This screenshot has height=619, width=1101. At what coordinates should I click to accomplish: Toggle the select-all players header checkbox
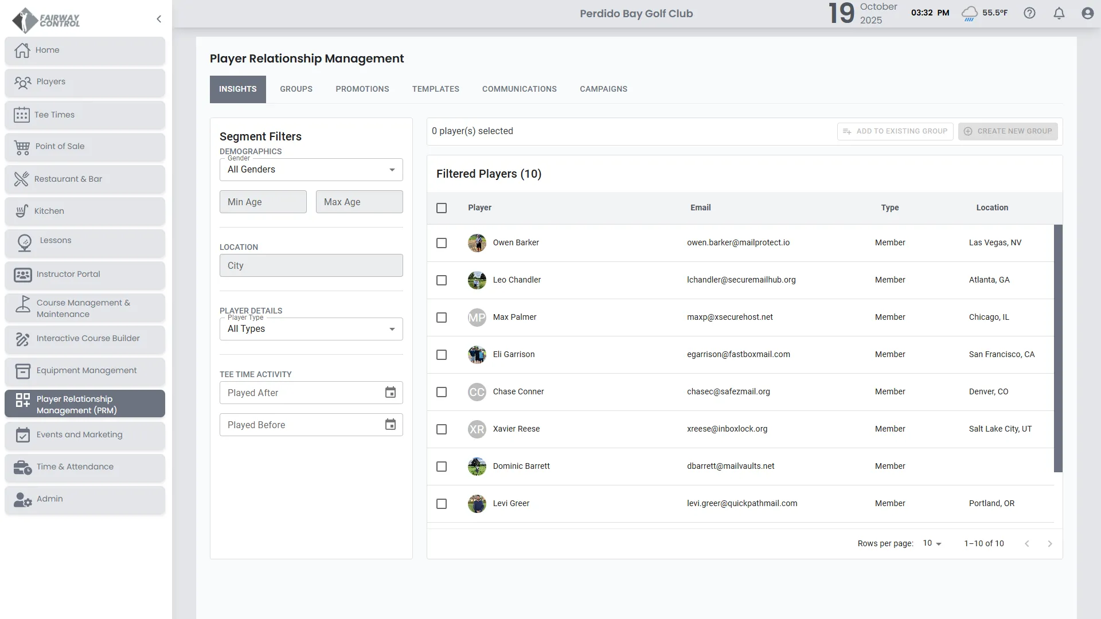pyautogui.click(x=442, y=208)
